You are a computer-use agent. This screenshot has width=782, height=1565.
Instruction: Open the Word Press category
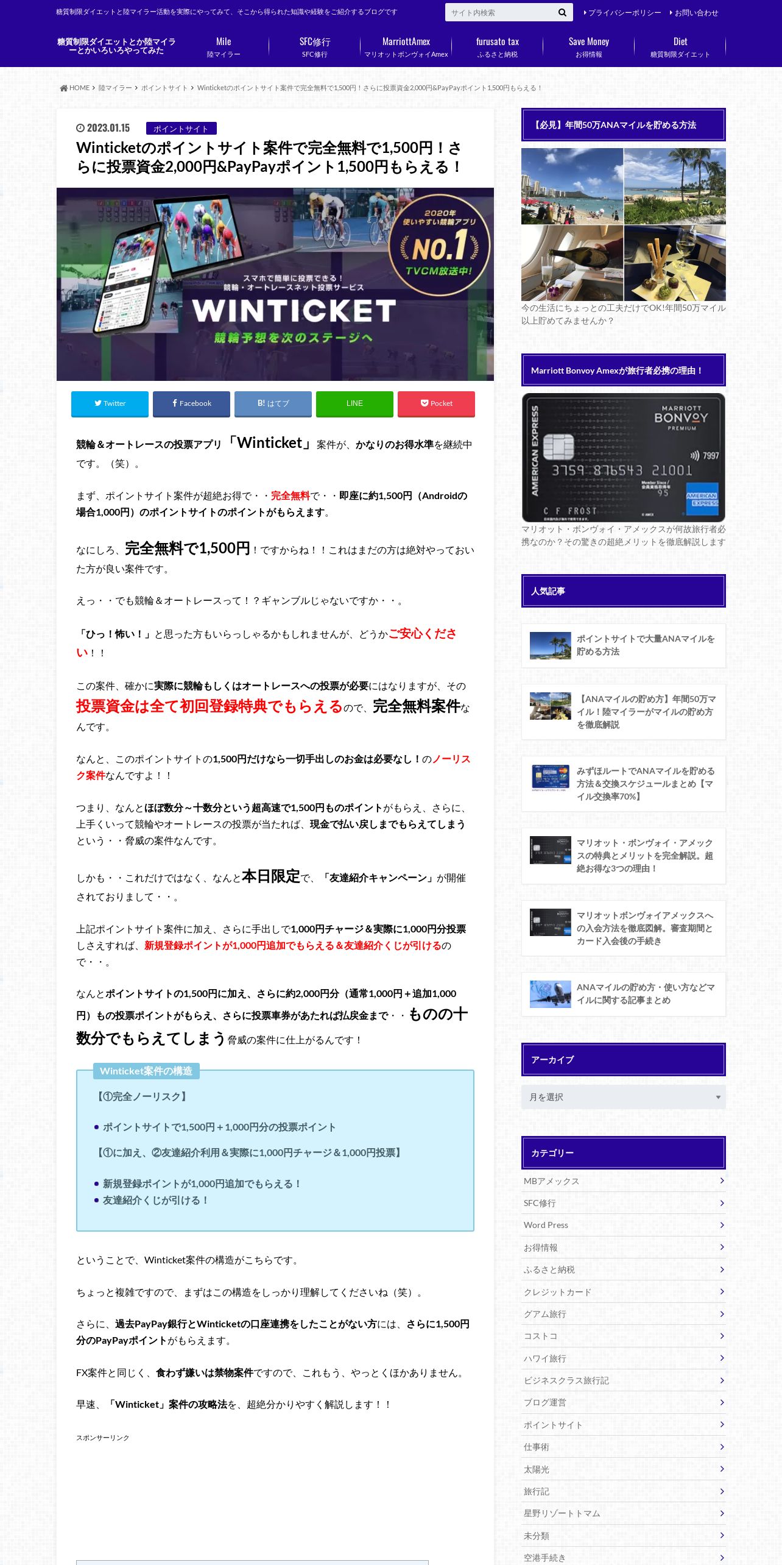tap(624, 1225)
